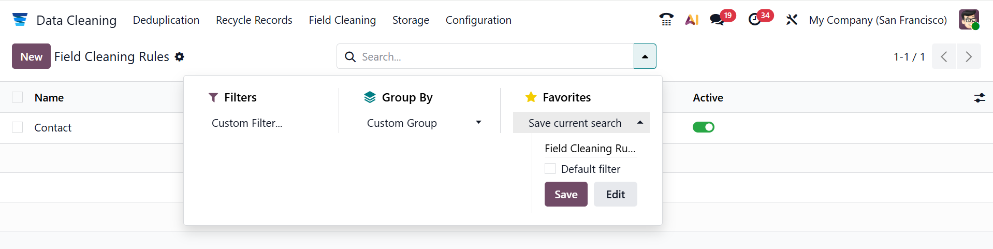Open the Configuration menu
Image resolution: width=993 pixels, height=249 pixels.
pos(478,20)
